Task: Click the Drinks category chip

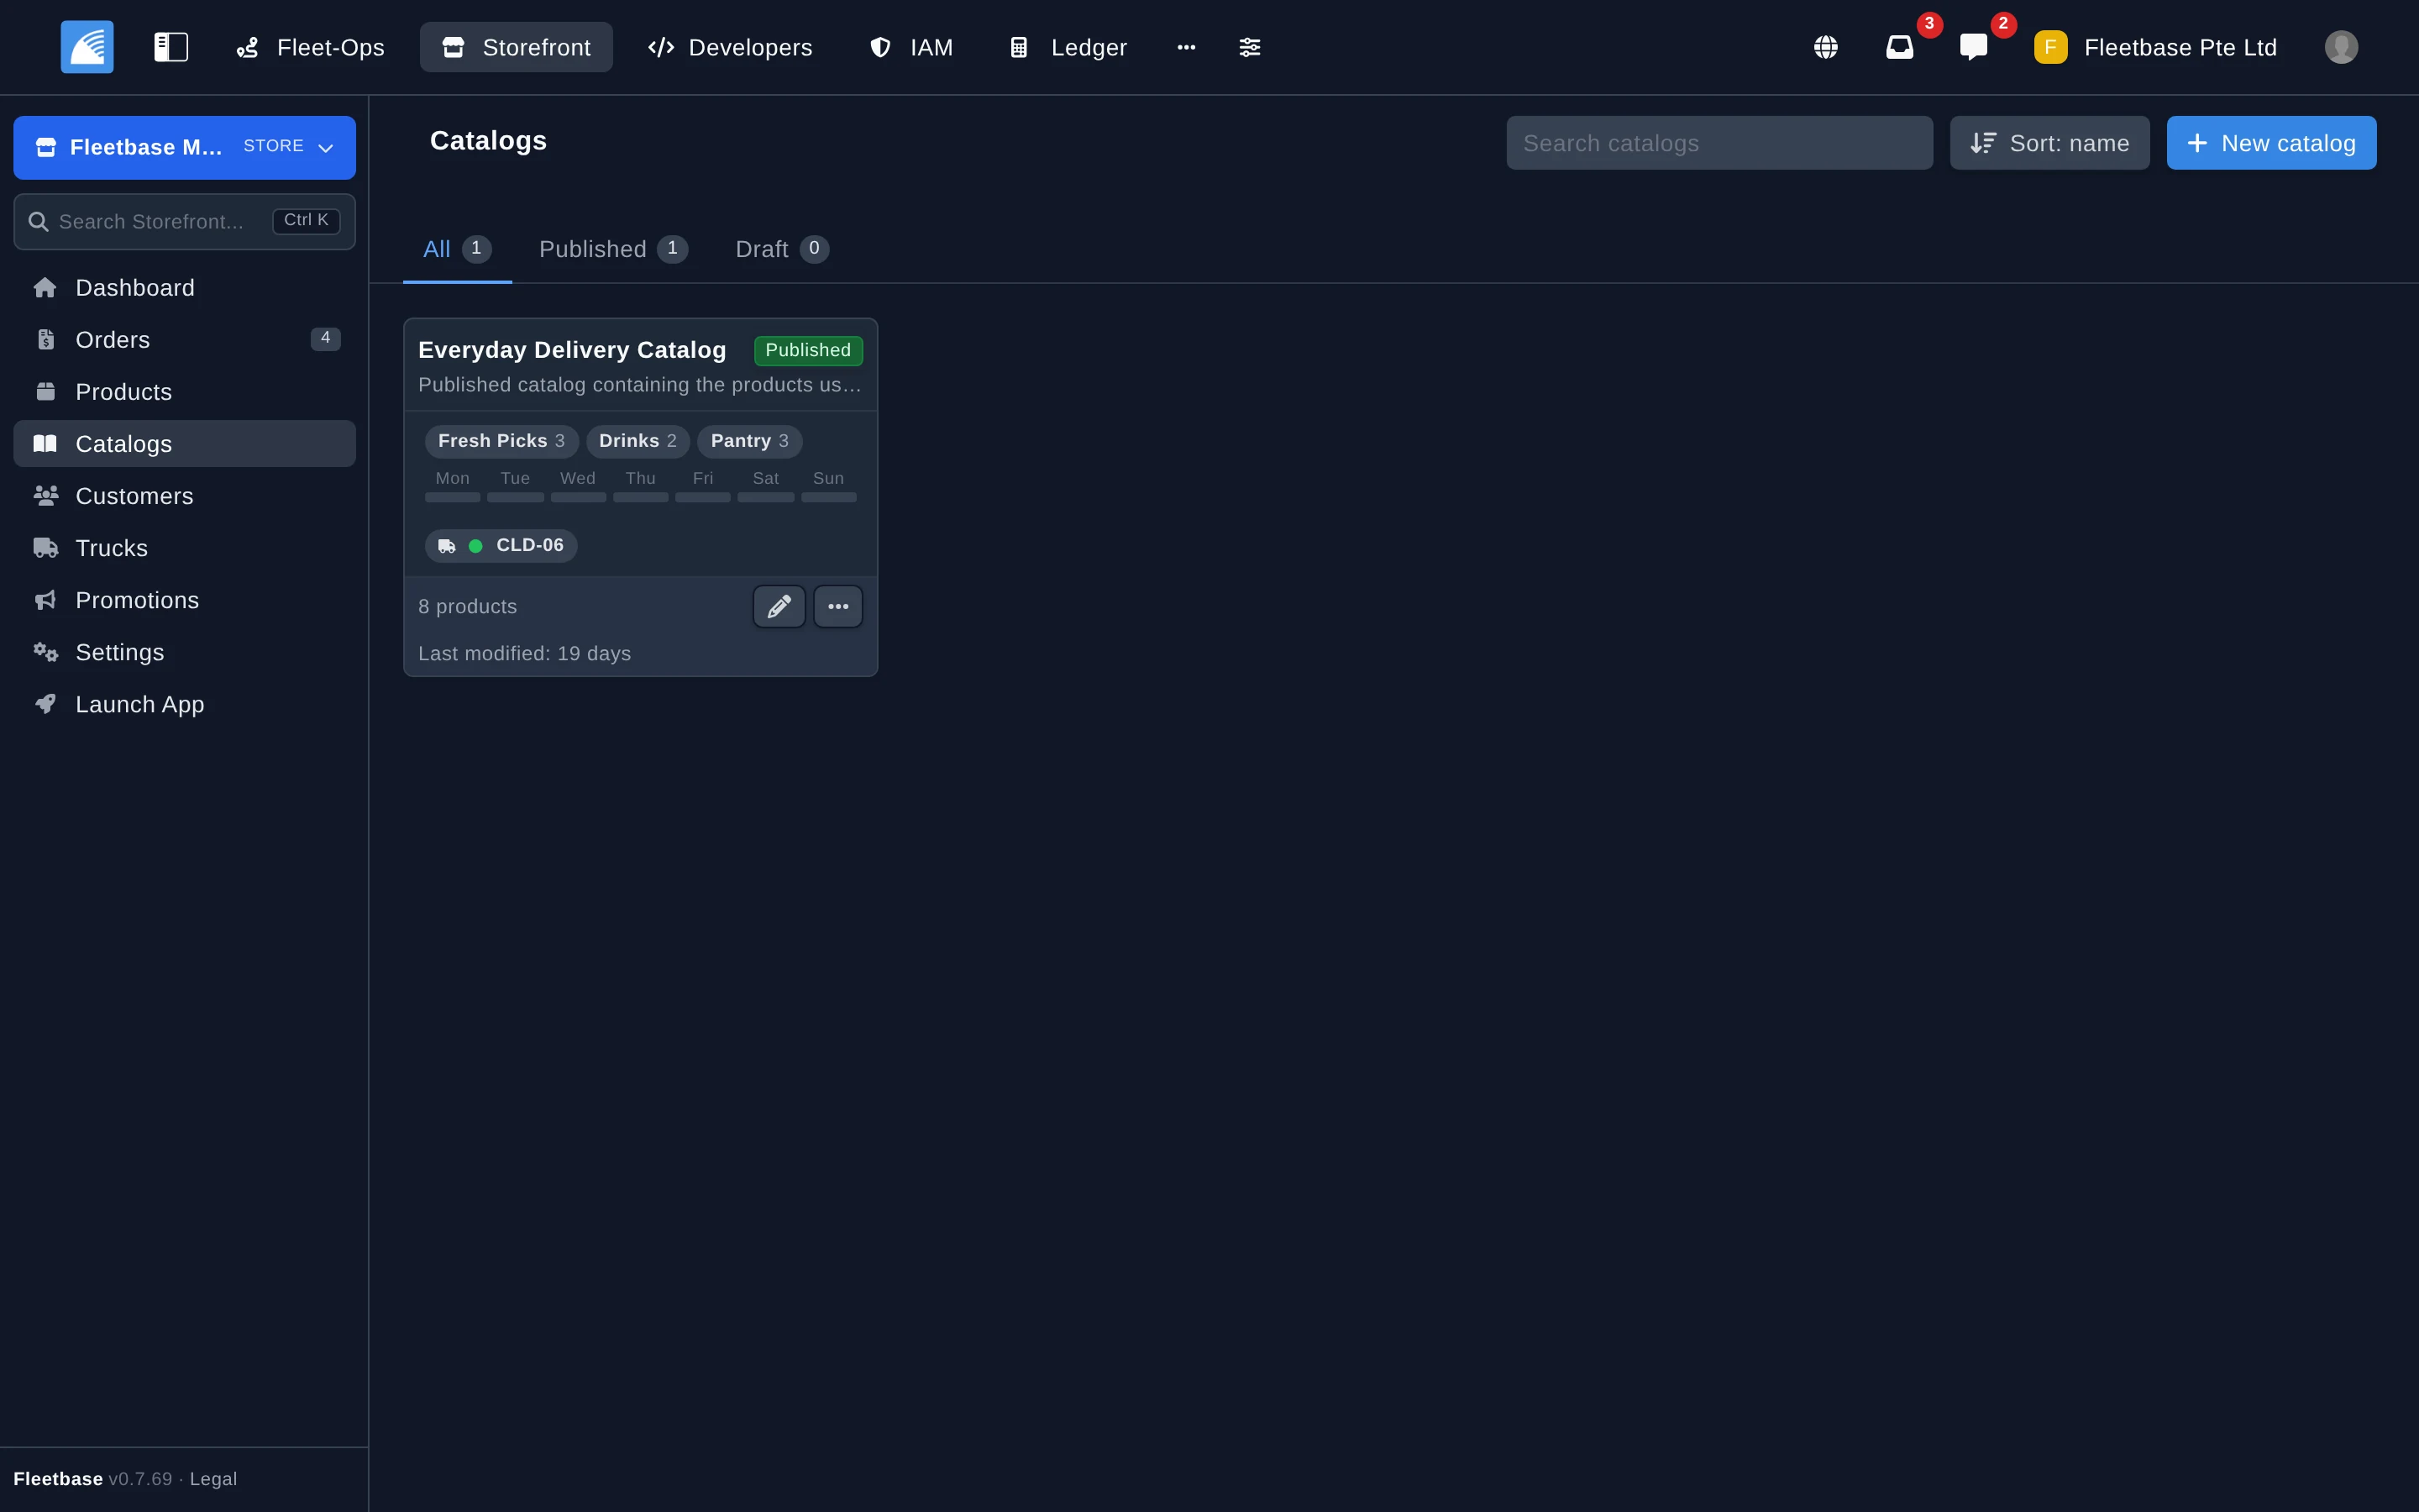Action: [638, 441]
